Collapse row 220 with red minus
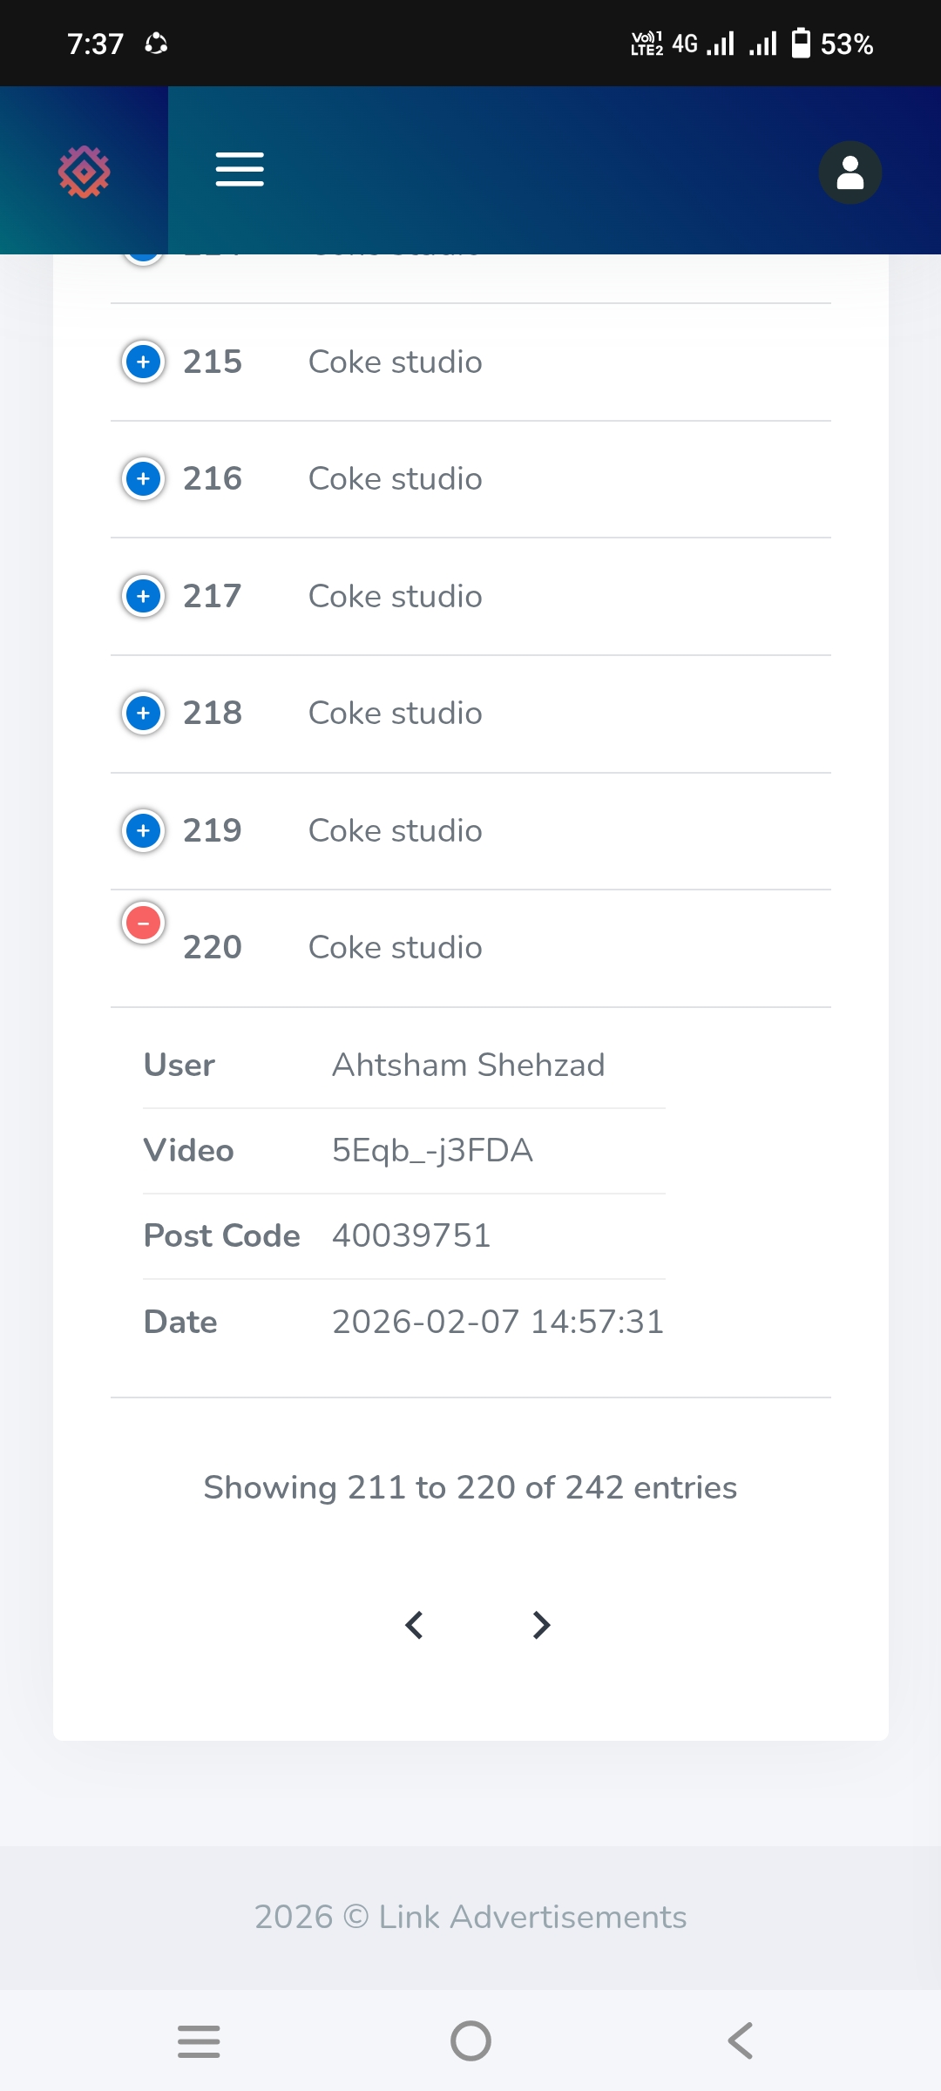This screenshot has height=2091, width=941. (144, 923)
